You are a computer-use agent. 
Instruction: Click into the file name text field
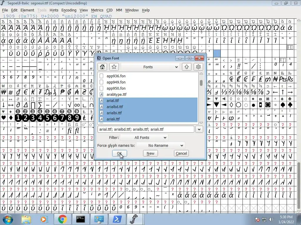point(146,129)
